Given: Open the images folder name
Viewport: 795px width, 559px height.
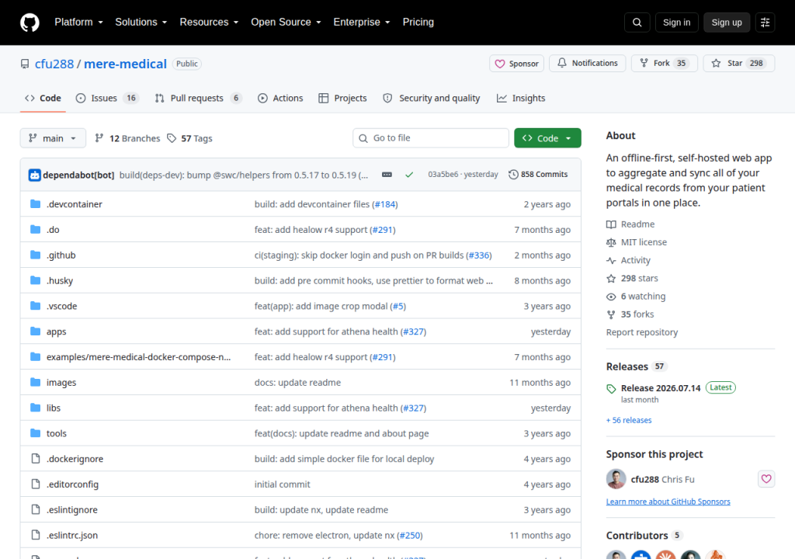Looking at the screenshot, I should pyautogui.click(x=61, y=383).
